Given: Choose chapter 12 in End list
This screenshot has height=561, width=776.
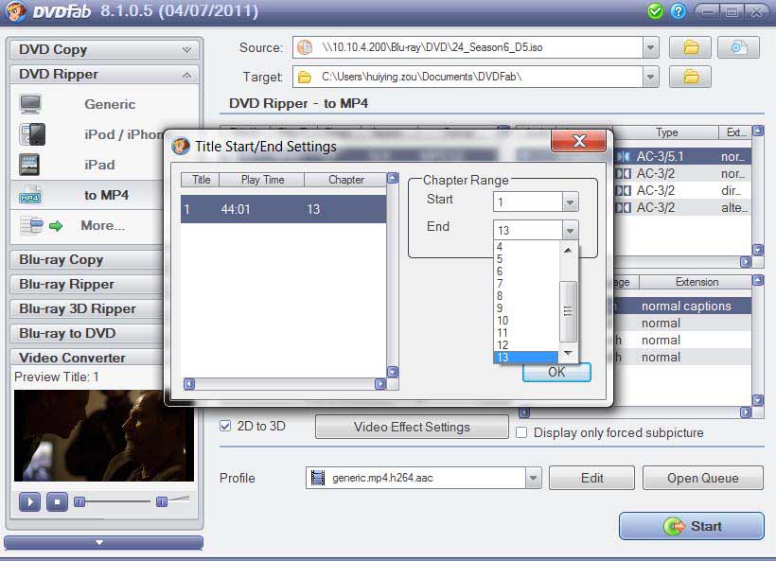Looking at the screenshot, I should 526,344.
